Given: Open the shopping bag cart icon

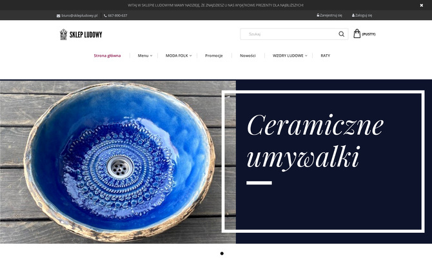Looking at the screenshot, I should click(x=357, y=34).
